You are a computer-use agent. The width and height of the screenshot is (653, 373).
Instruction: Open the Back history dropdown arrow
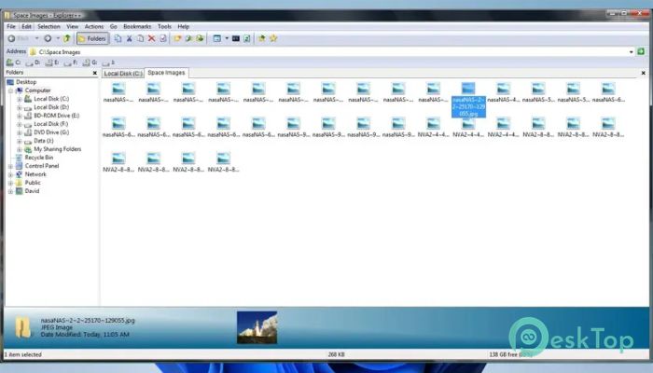(x=36, y=38)
